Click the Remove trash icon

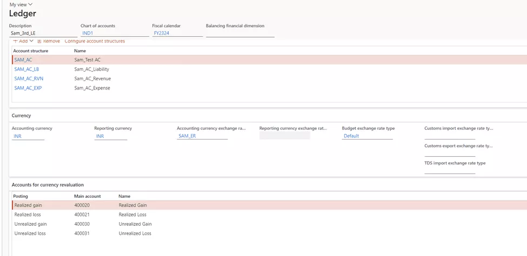click(x=39, y=41)
